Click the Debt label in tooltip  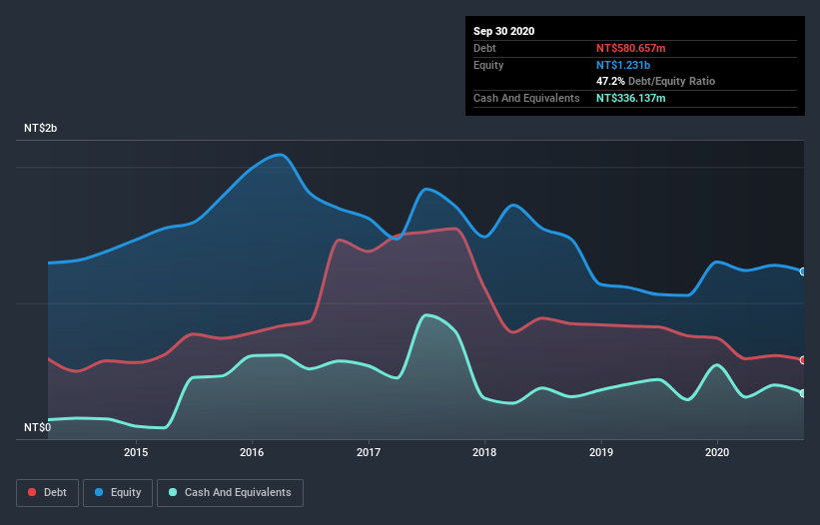coord(484,48)
